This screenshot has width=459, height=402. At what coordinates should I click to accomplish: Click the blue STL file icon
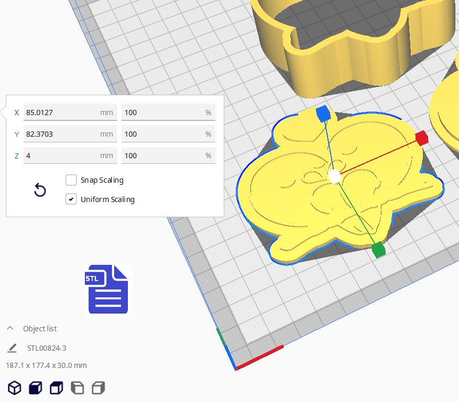click(108, 290)
